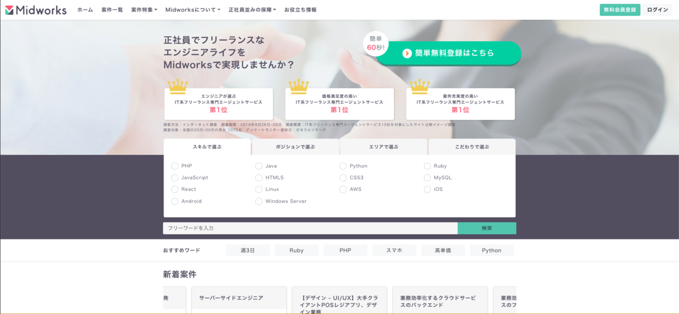The width and height of the screenshot is (679, 314).
Task: Click the おすすめワード label
Action: tap(182, 250)
